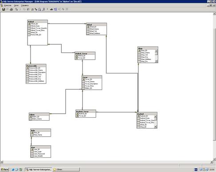Open the Консоль menu

coord(8,5)
